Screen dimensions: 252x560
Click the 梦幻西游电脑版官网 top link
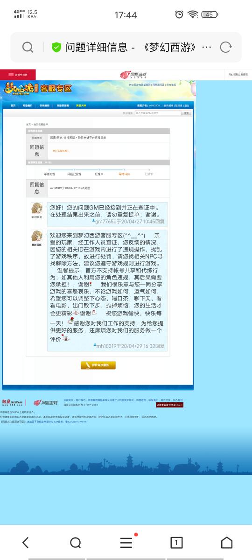tap(140, 85)
